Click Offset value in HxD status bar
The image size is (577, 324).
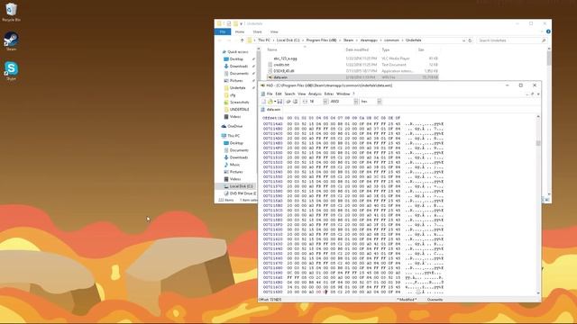pyautogui.click(x=270, y=300)
